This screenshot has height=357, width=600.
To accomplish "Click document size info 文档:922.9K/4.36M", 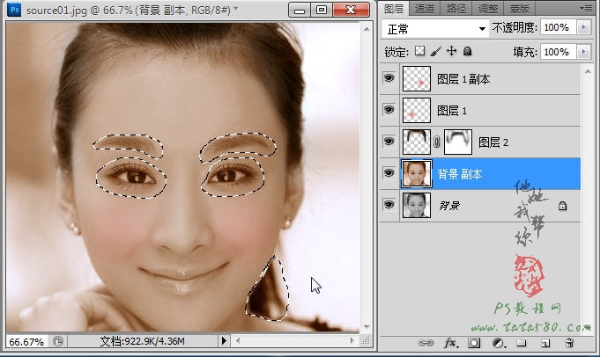I will click(143, 341).
